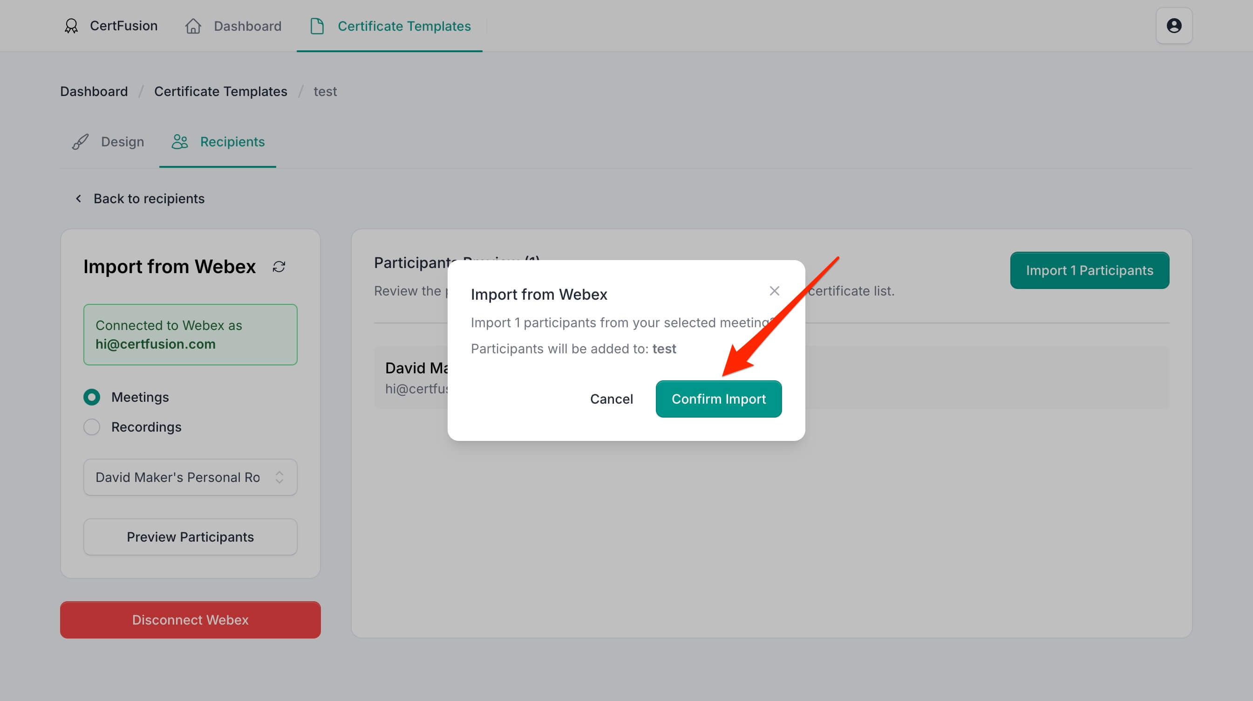Click the Recipients people icon
The image size is (1253, 701).
point(179,142)
